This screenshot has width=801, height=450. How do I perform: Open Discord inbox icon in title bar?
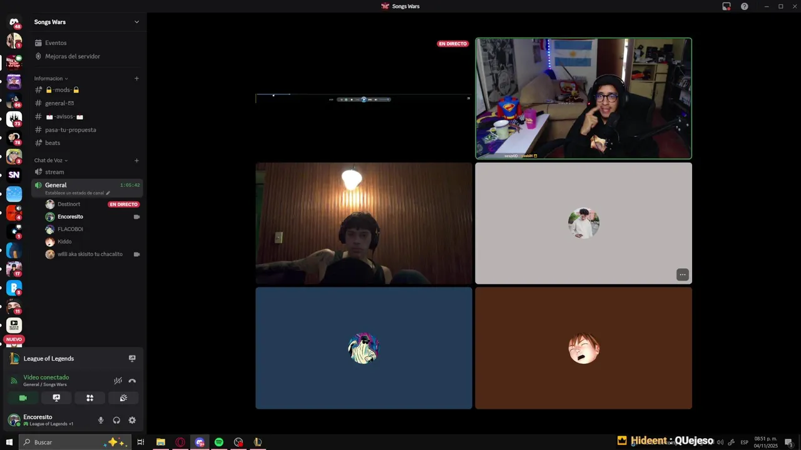727,6
